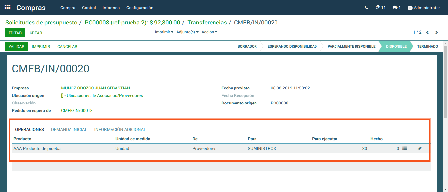The width and height of the screenshot is (448, 192).
Task: Click the list icon in product row
Action: 405,148
